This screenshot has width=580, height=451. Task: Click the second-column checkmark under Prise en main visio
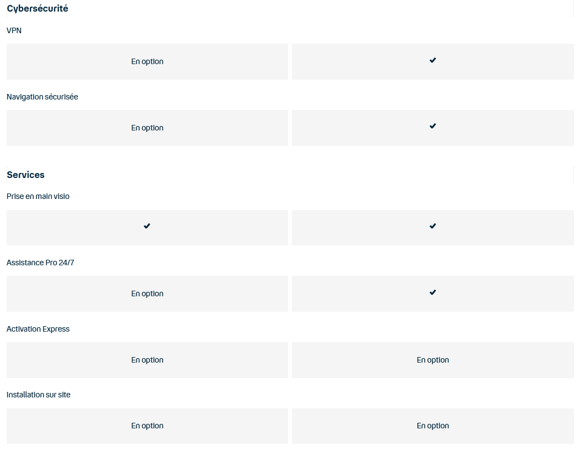(x=432, y=226)
